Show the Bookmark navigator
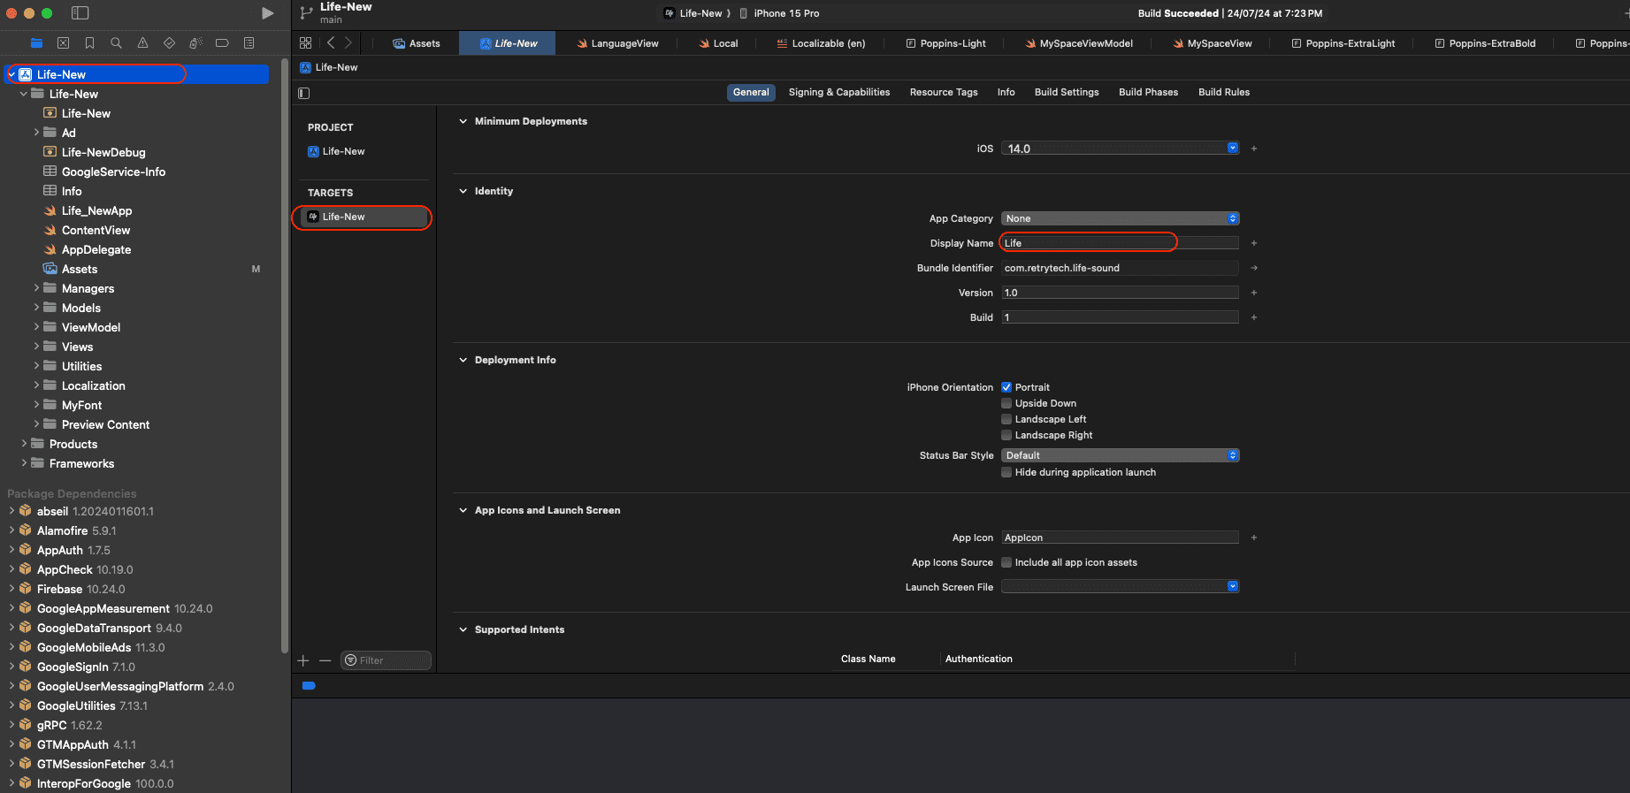The image size is (1630, 793). [89, 43]
